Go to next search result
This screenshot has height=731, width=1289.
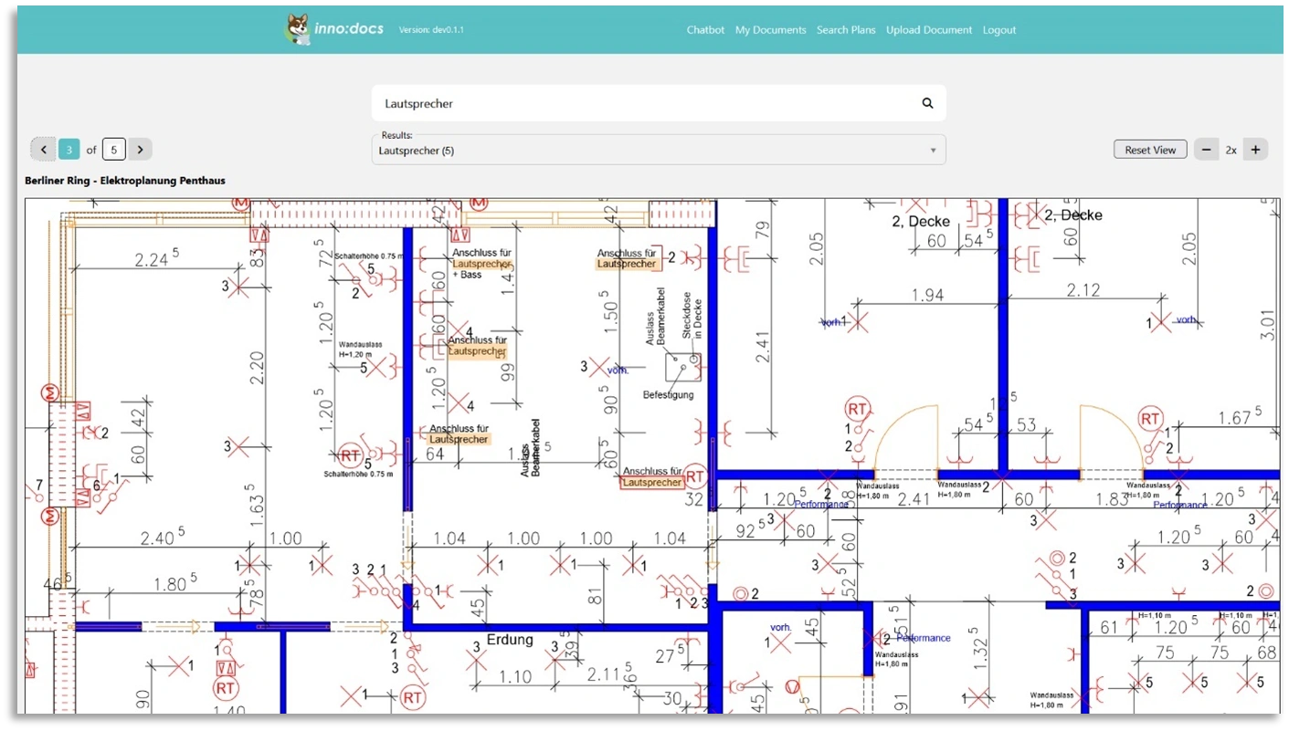tap(140, 150)
